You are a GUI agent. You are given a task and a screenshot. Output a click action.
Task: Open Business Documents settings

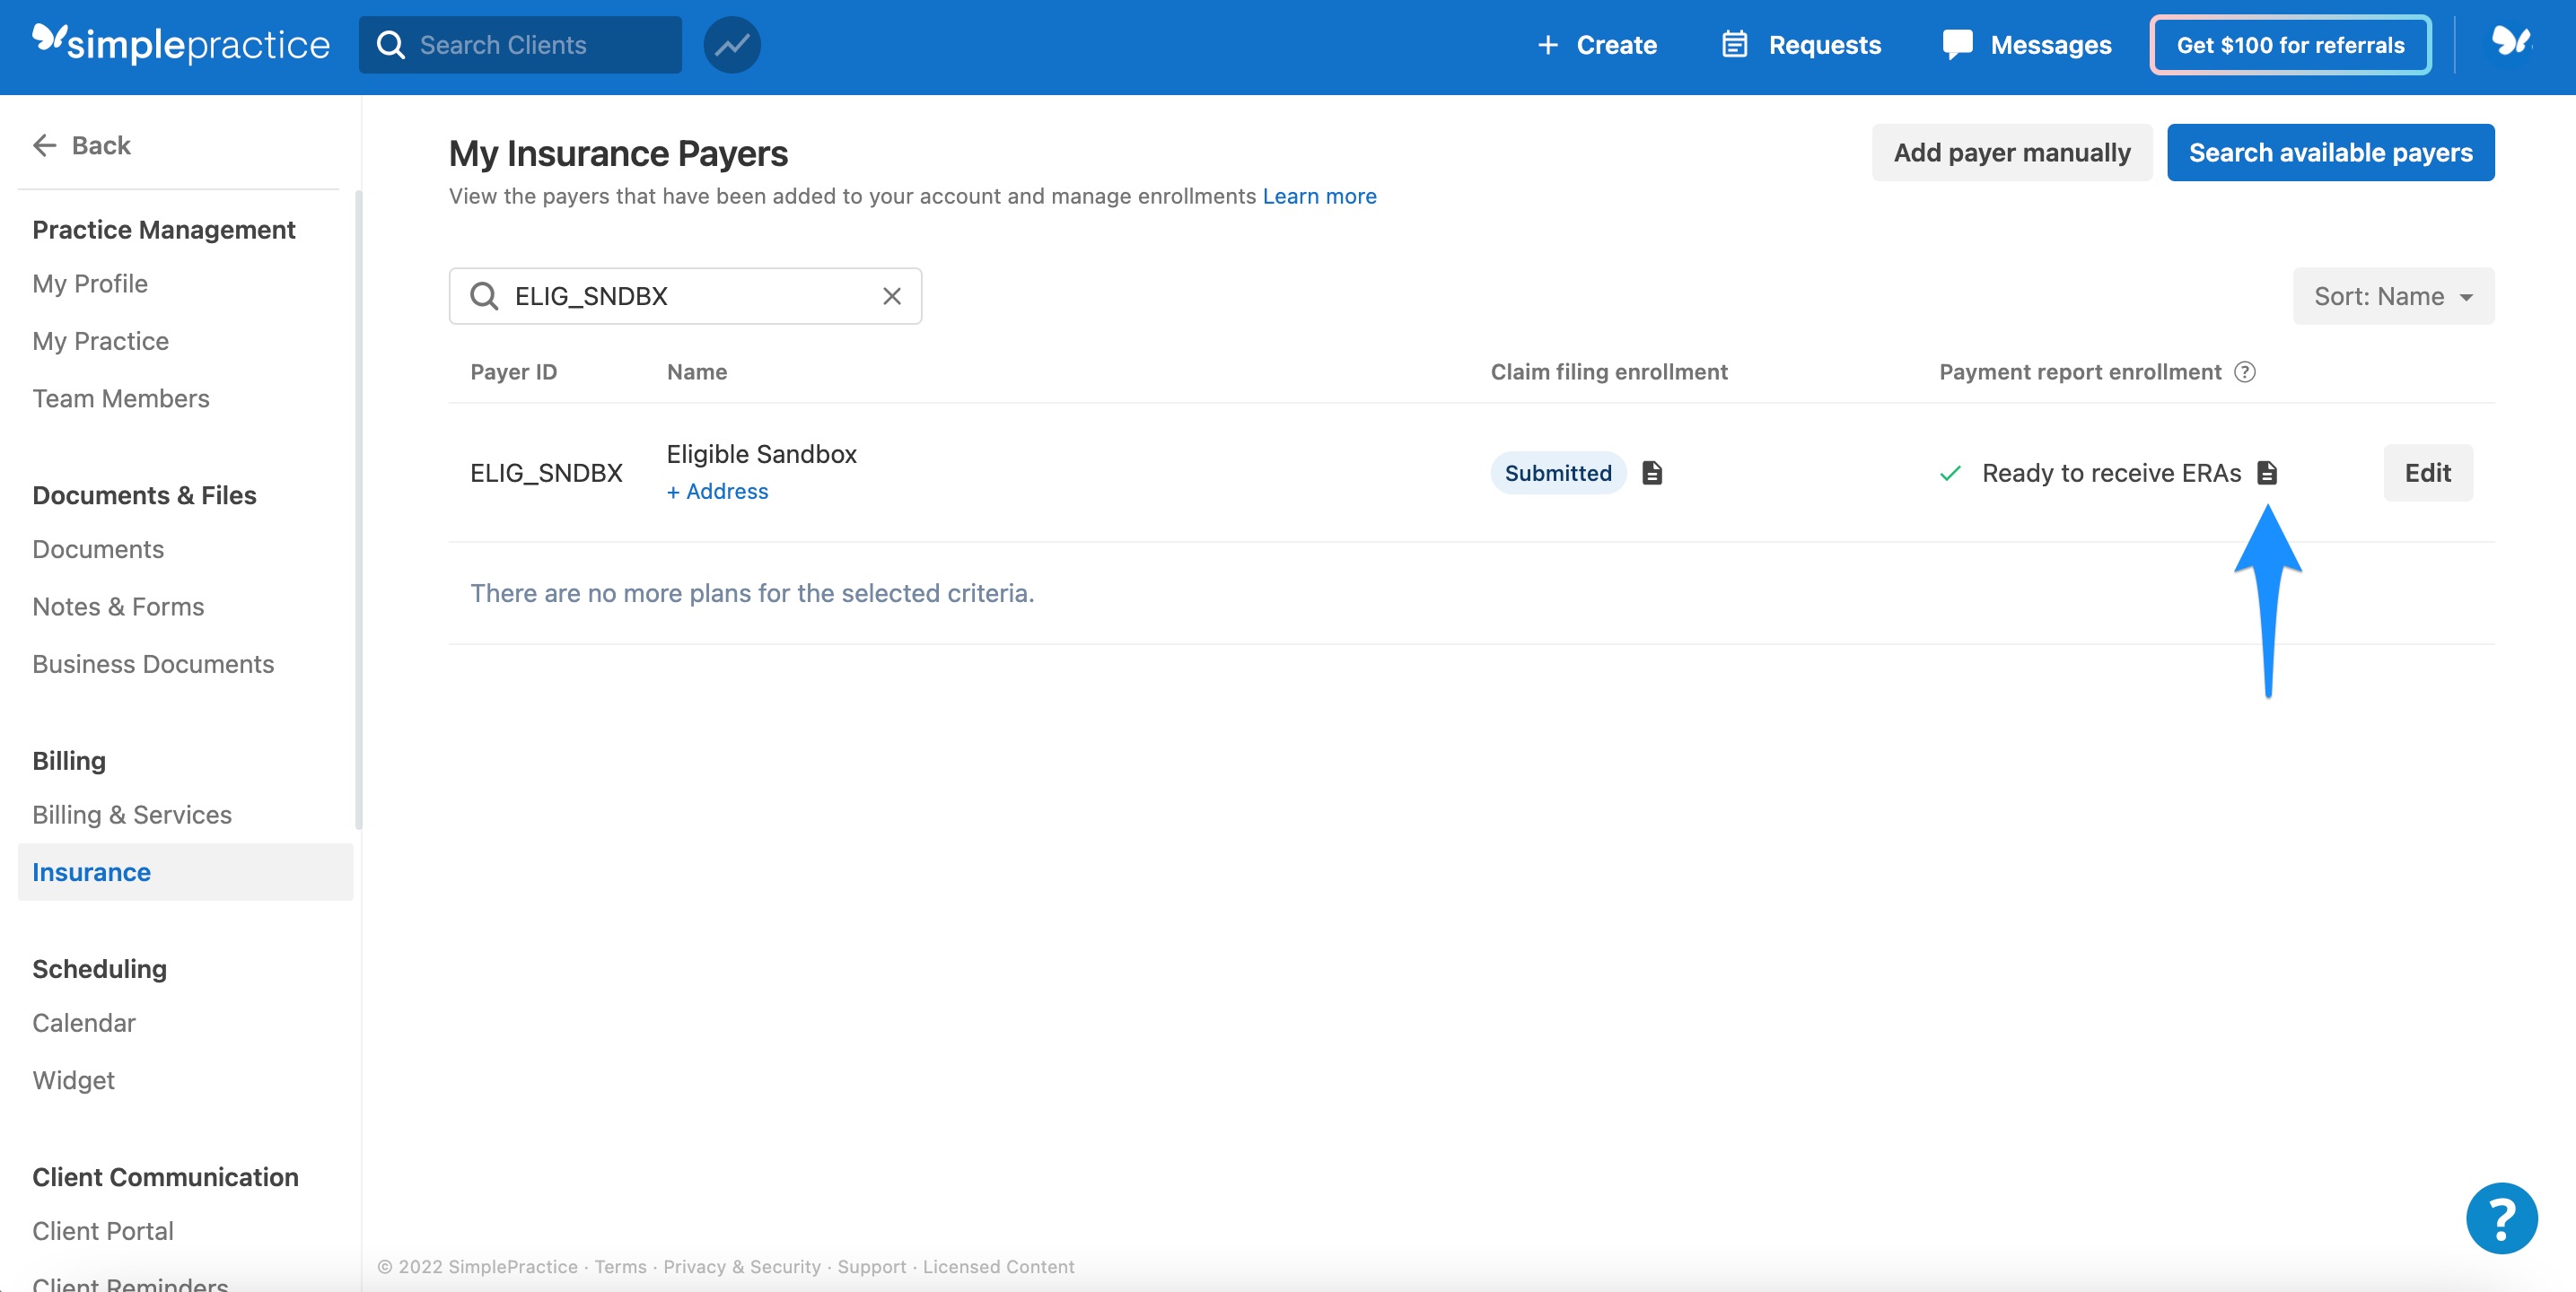(x=153, y=664)
